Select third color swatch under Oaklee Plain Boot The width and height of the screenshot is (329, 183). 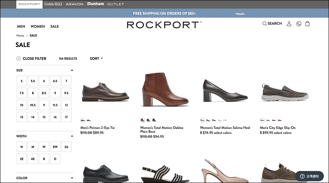(154, 120)
